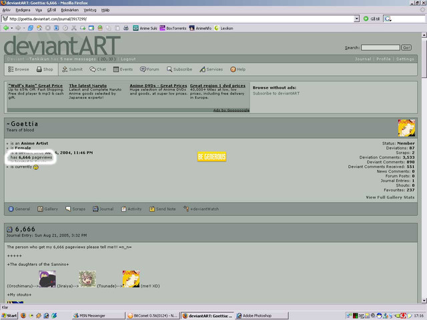
Task: Open the Anime Suki bookmark
Action: [145, 28]
